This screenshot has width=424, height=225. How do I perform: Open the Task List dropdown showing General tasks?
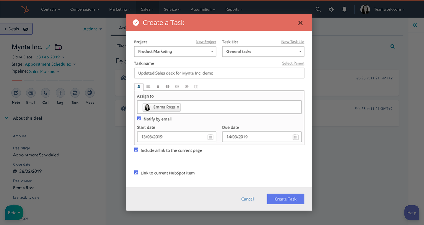pos(263,51)
